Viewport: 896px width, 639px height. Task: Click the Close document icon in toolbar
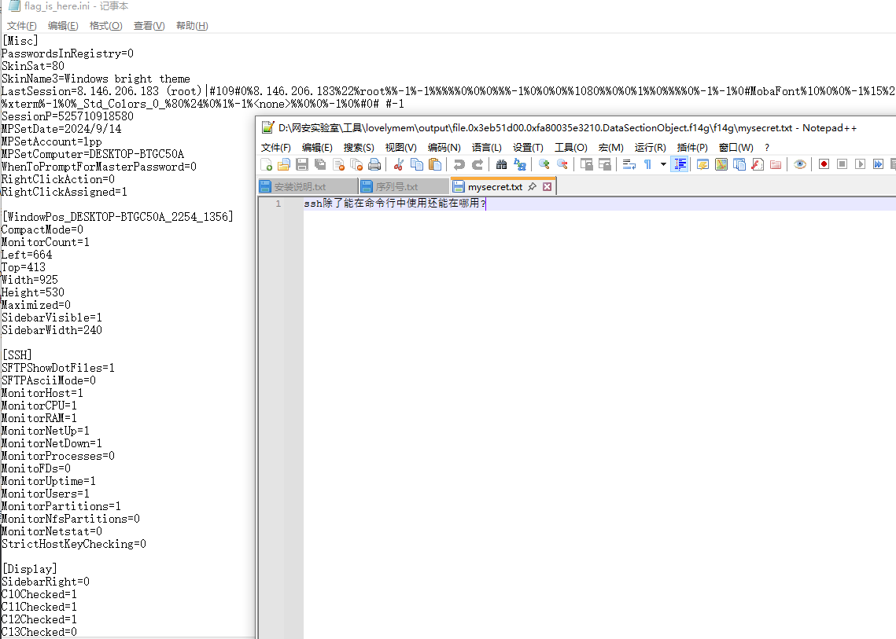click(x=339, y=164)
